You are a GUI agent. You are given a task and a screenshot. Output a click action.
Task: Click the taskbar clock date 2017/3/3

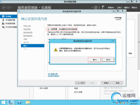[134, 104]
